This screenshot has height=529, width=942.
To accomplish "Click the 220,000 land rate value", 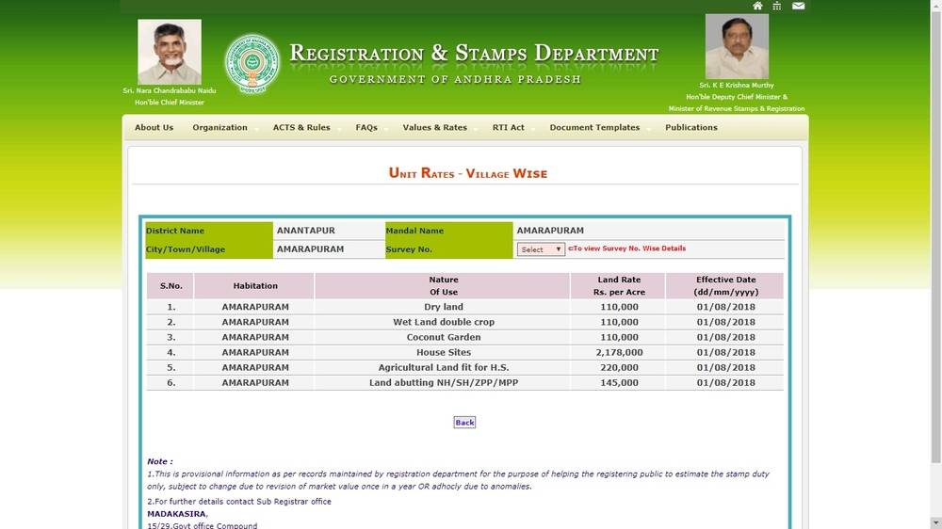I will 619,367.
